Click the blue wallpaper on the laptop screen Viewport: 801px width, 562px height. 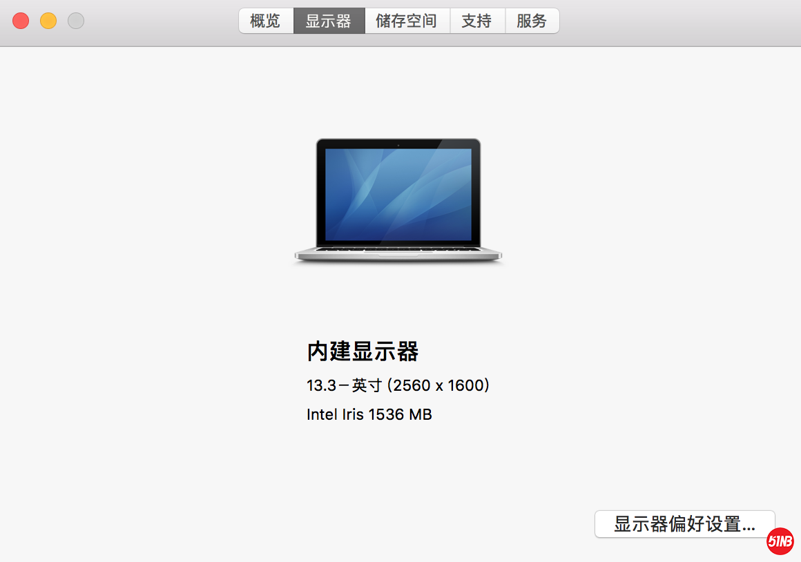(x=398, y=195)
